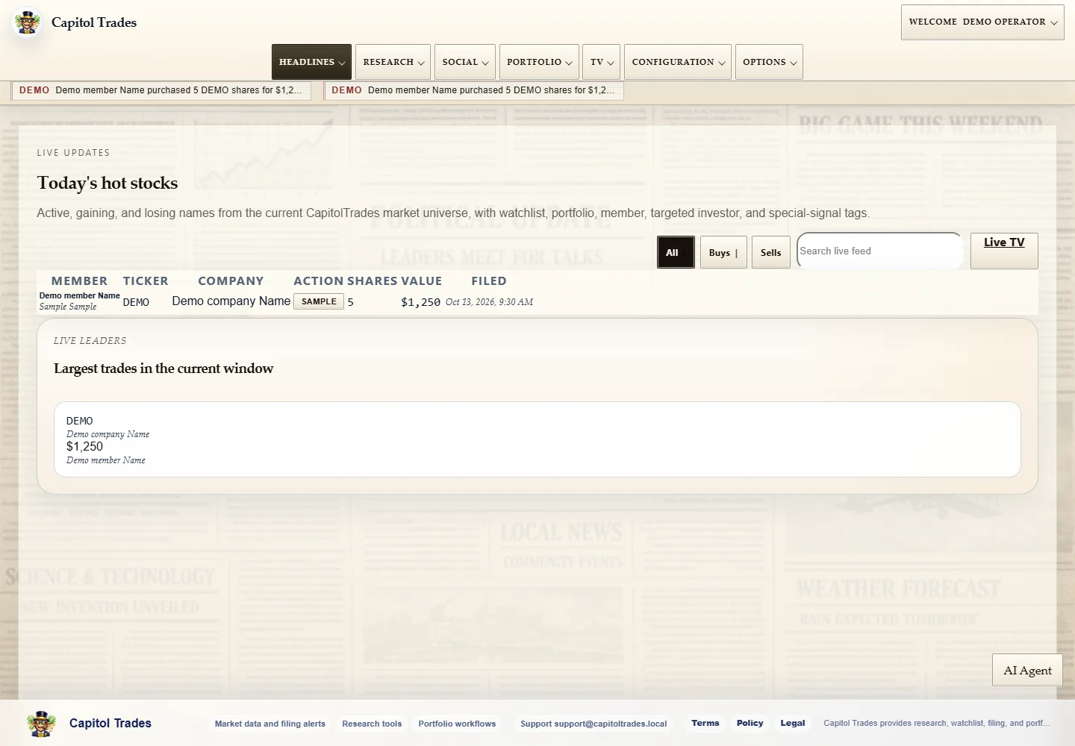Expand the Research menu
1075x746 pixels.
click(x=393, y=62)
